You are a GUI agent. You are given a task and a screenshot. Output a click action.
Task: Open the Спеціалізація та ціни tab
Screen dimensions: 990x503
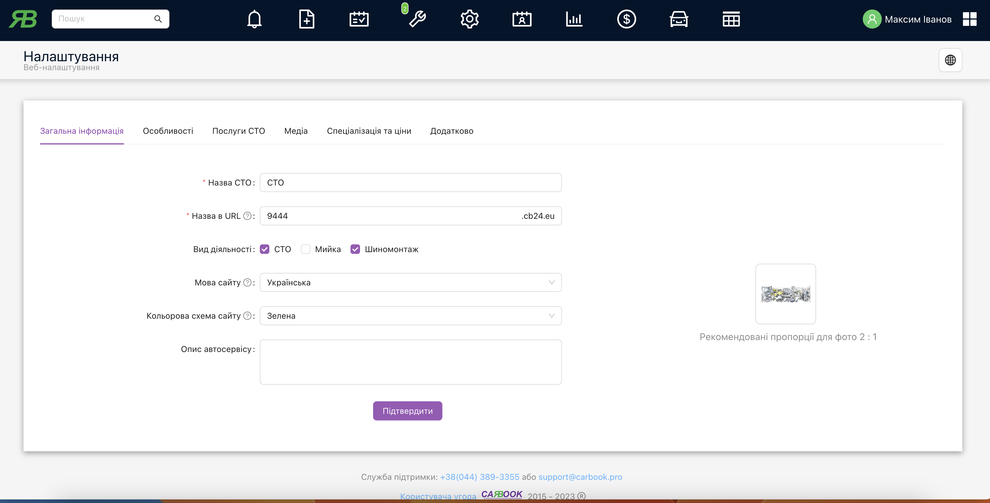369,131
